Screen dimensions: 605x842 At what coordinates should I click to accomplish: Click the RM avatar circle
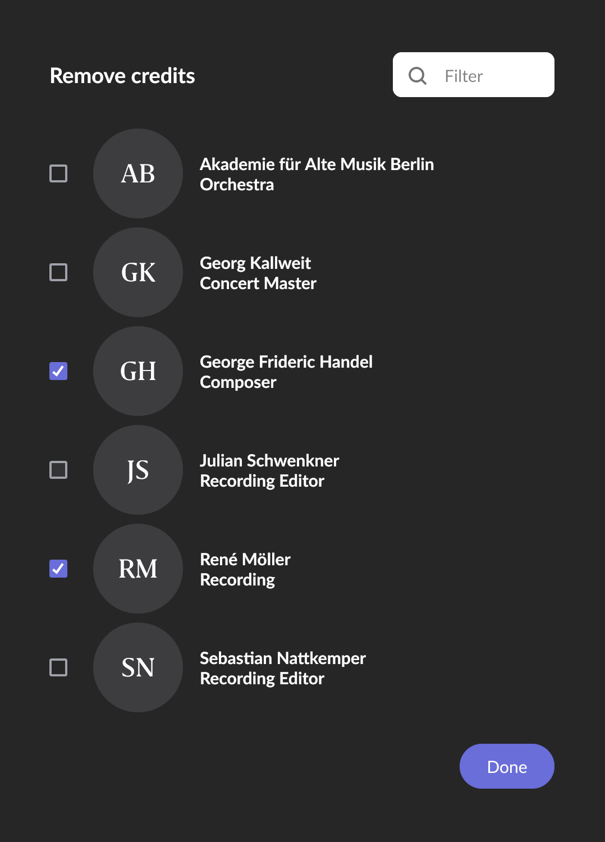point(138,569)
